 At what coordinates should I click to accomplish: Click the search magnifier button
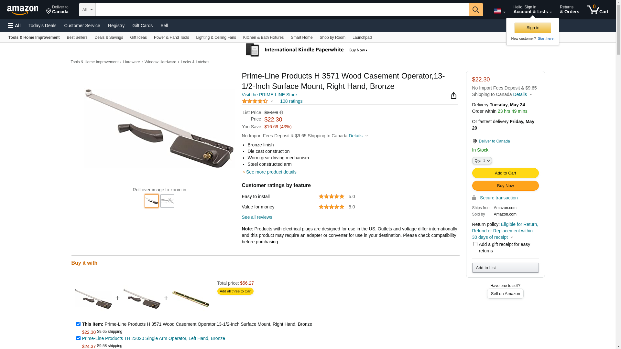476,10
